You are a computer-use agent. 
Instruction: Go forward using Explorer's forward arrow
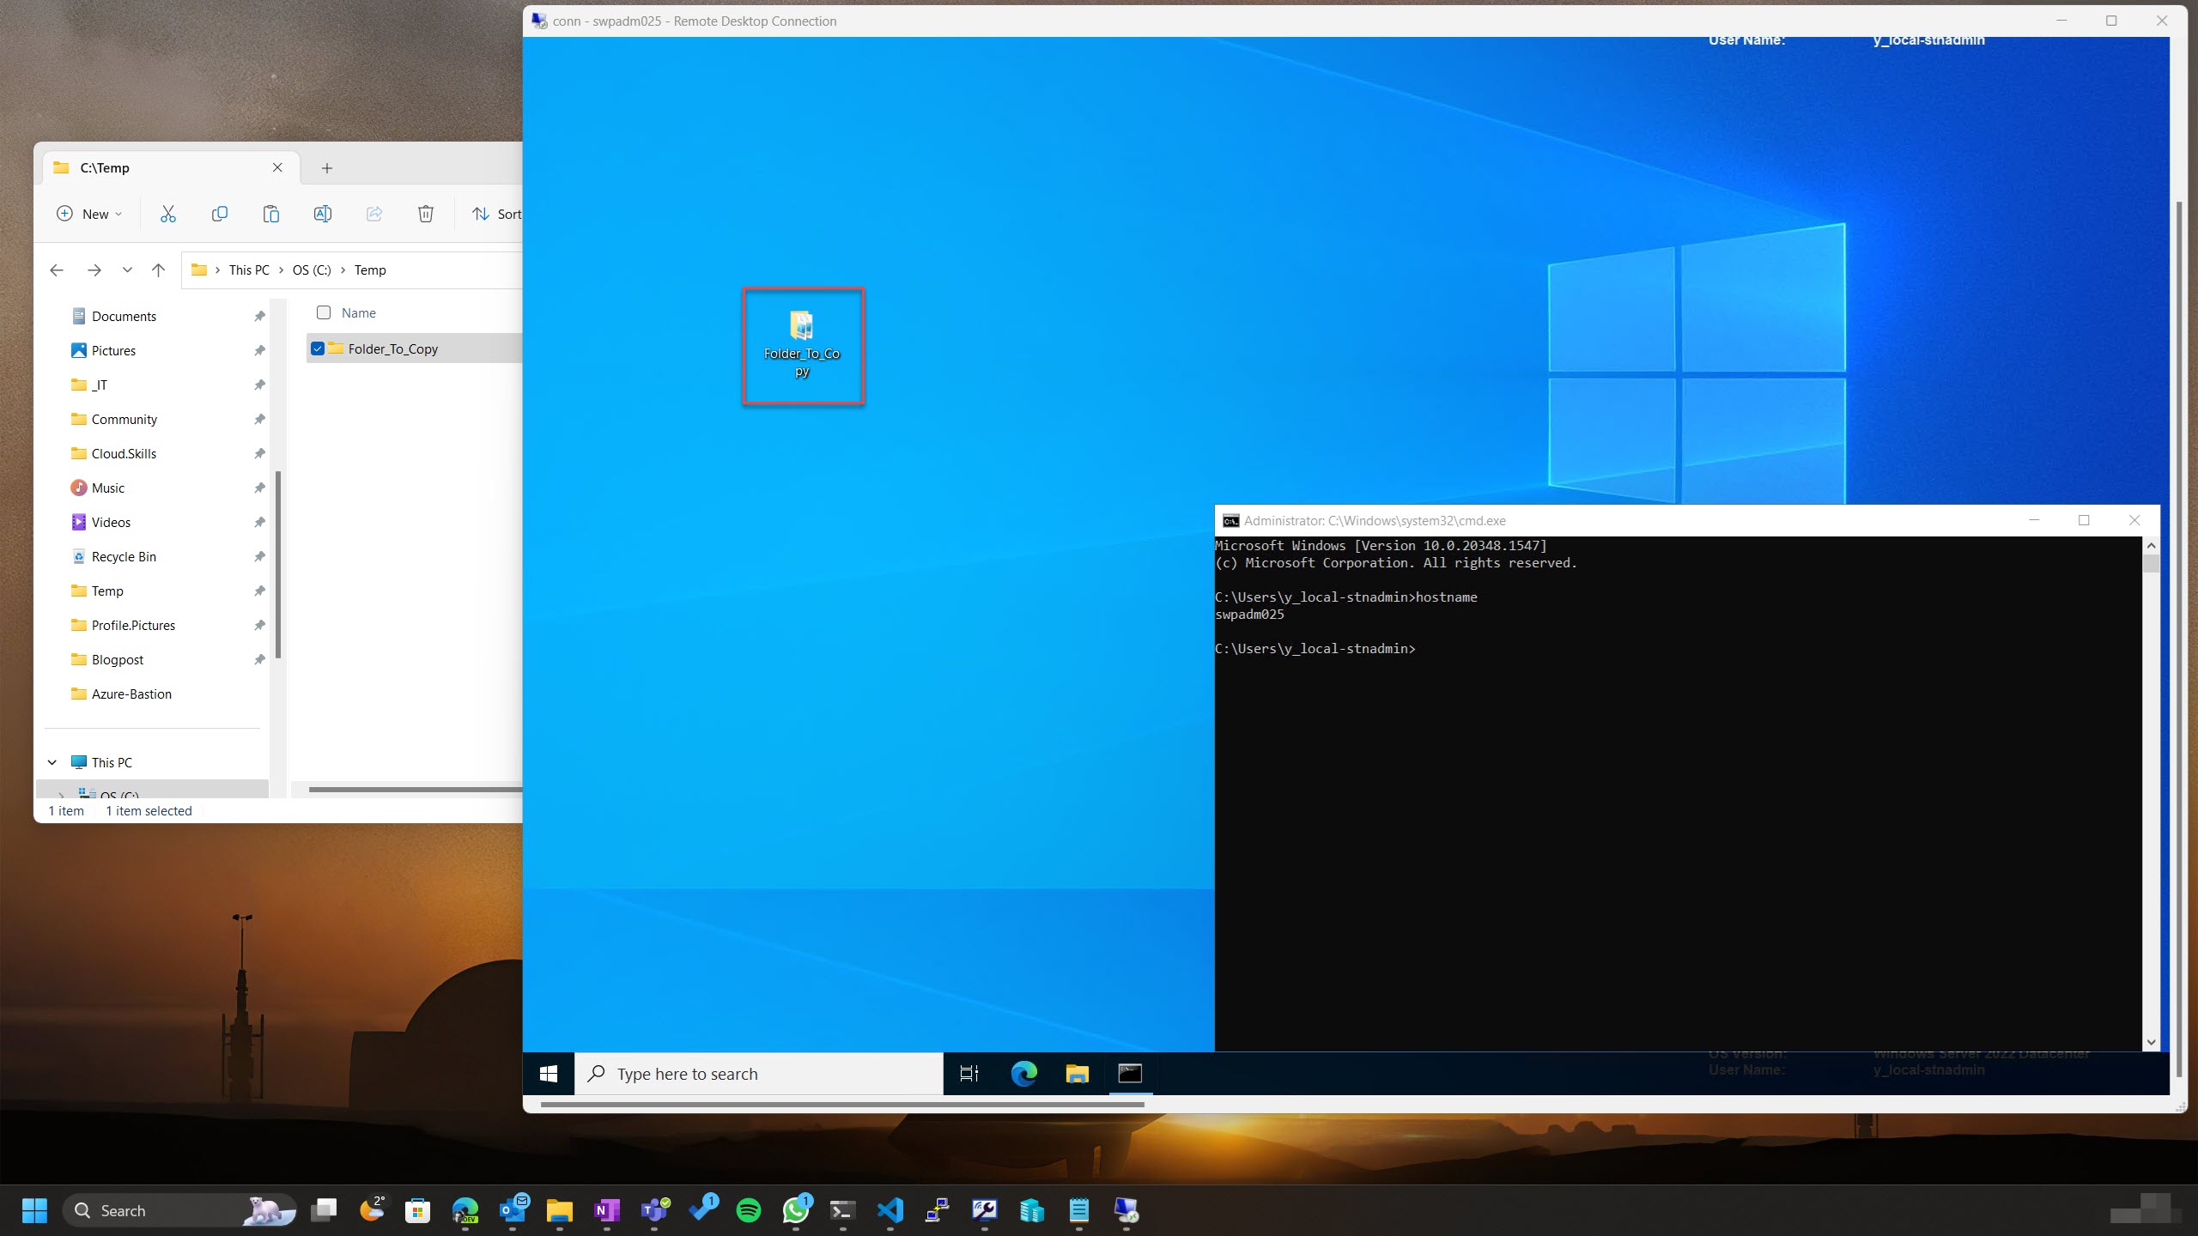94,270
